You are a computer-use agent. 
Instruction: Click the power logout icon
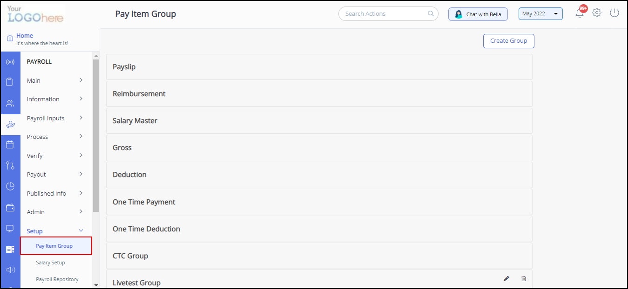[x=614, y=13]
